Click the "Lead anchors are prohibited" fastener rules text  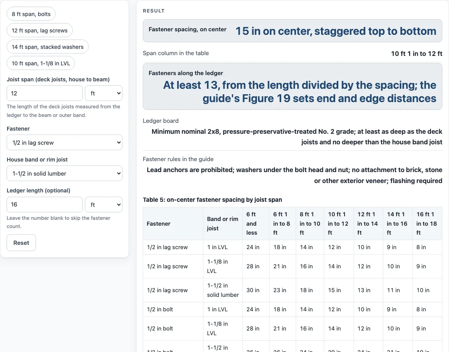pyautogui.click(x=295, y=175)
